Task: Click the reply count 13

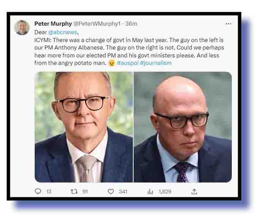Action: click(x=49, y=192)
